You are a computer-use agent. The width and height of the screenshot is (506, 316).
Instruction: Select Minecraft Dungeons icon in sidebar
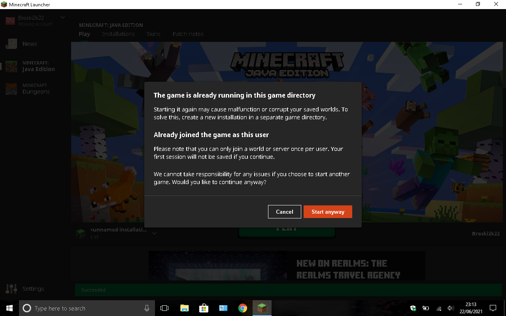11,89
